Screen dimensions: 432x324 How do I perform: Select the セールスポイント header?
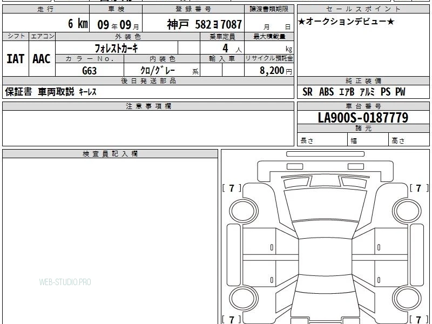pos(363,9)
